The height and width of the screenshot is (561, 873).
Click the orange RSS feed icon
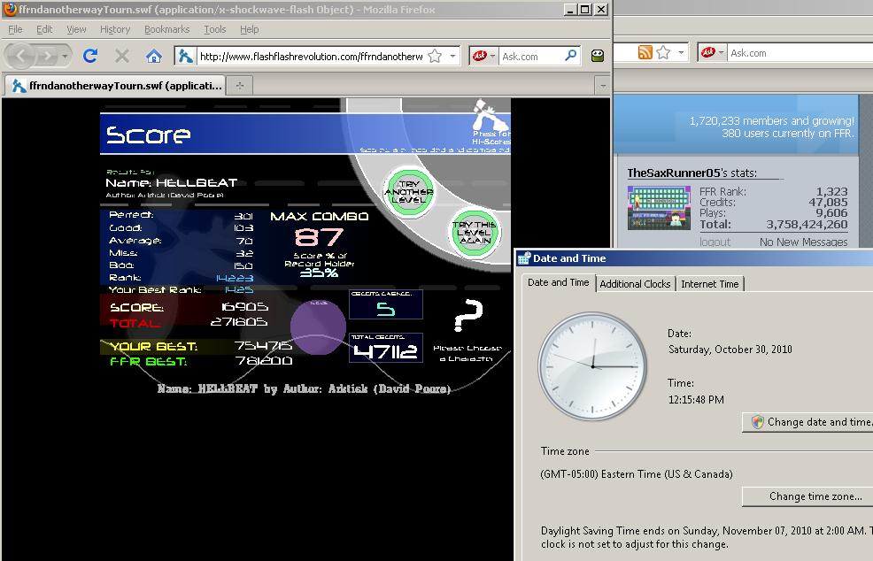click(645, 52)
